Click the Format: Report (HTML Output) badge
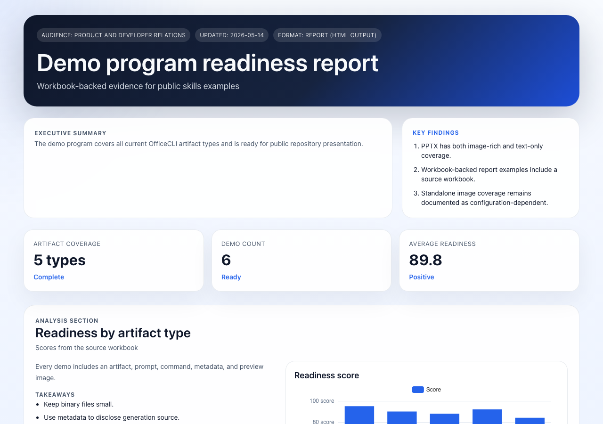 click(327, 35)
